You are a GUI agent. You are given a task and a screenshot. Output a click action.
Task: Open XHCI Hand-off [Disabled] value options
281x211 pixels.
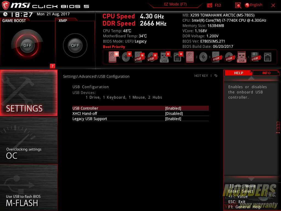point(174,113)
